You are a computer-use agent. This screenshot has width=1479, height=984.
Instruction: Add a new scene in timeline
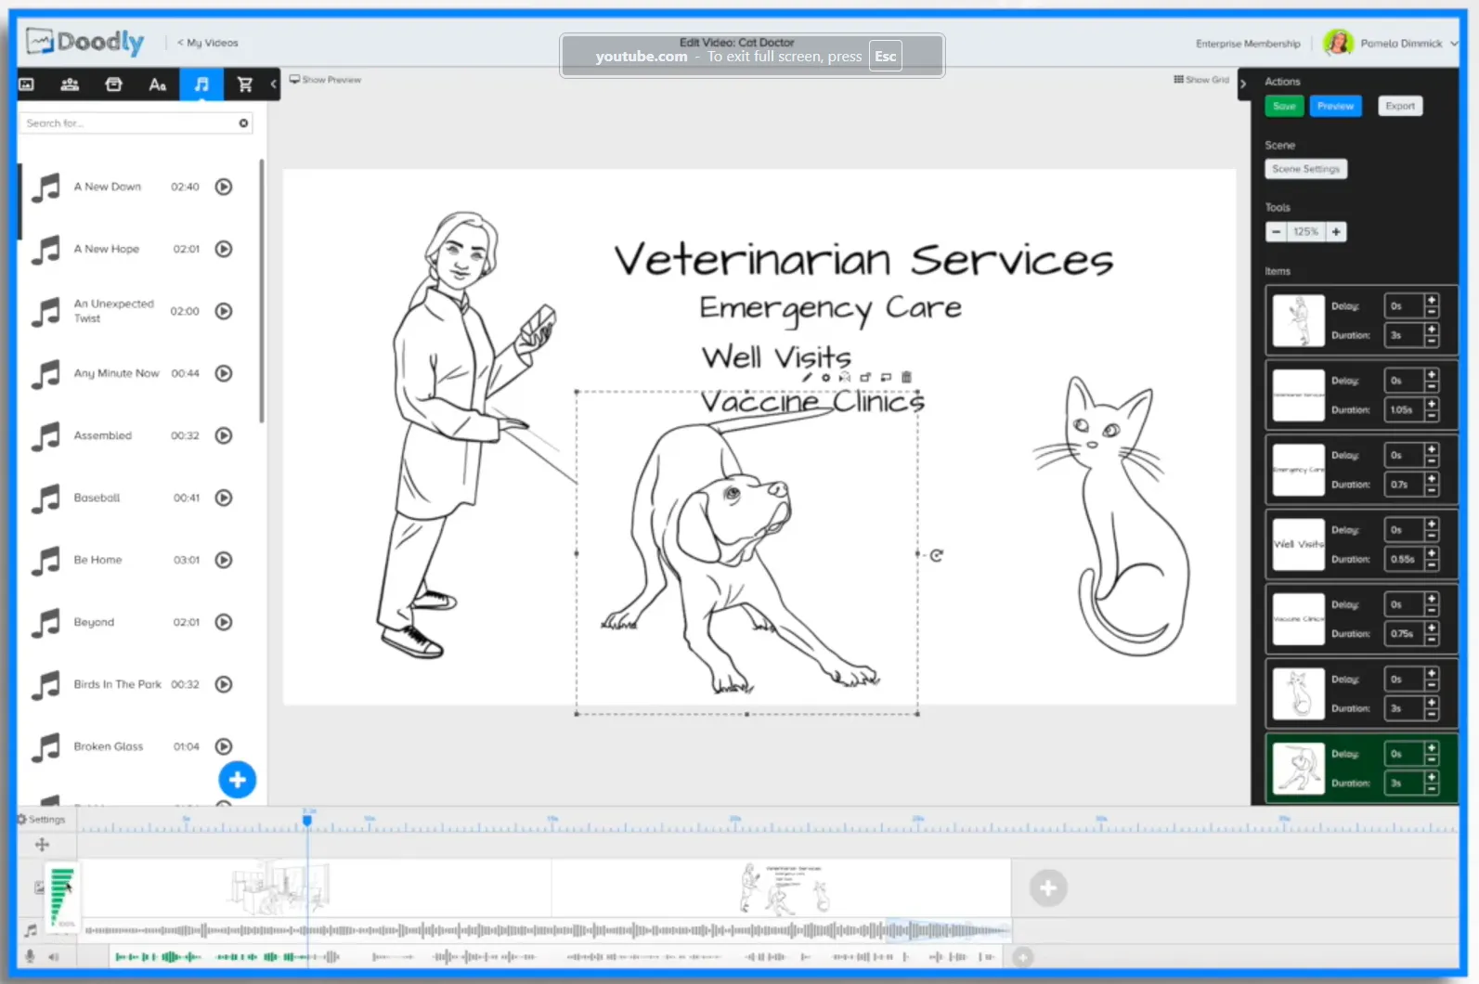[1047, 888]
